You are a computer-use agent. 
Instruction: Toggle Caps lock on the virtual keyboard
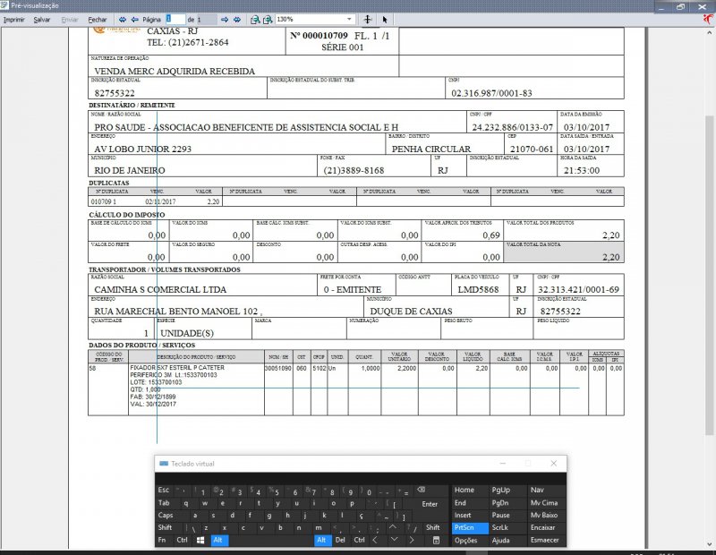point(166,516)
